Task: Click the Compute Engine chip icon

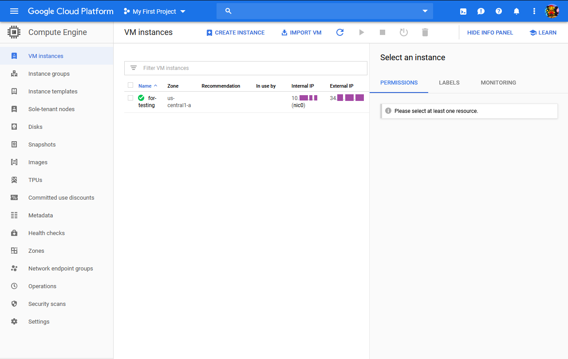Action: (x=14, y=32)
